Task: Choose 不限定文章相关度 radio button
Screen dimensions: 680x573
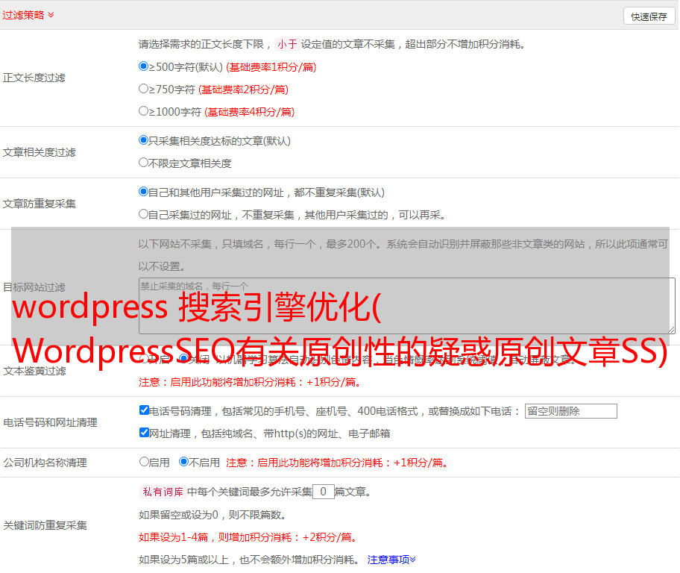Action: [x=144, y=163]
